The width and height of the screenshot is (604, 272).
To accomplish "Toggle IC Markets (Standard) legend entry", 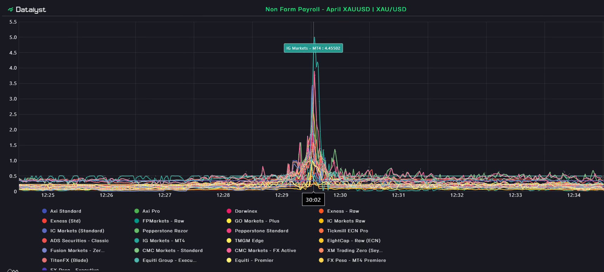I will 73,231.
